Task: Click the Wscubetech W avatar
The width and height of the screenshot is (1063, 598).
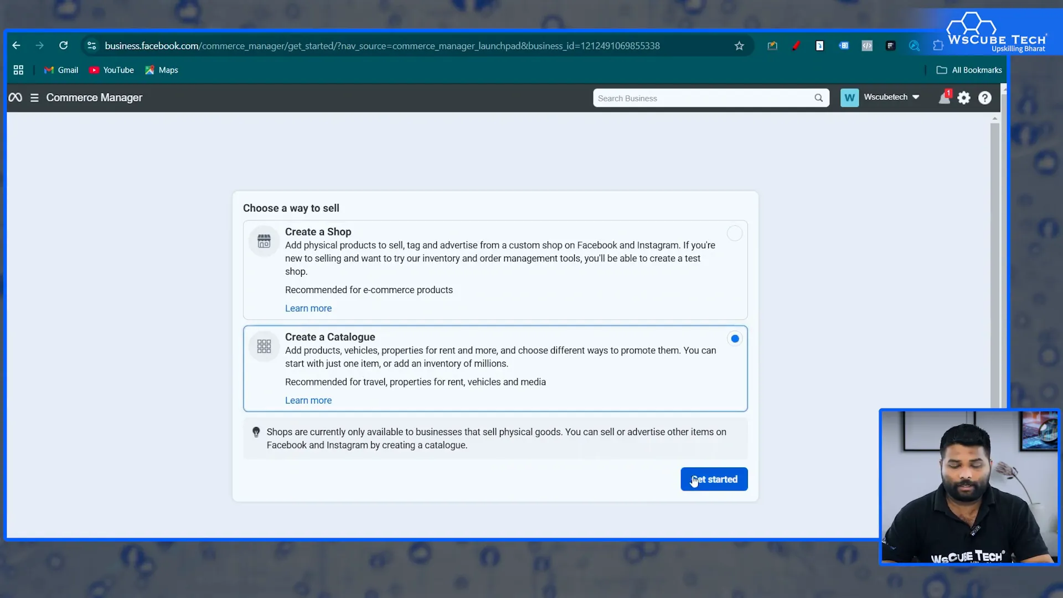Action: tap(849, 98)
